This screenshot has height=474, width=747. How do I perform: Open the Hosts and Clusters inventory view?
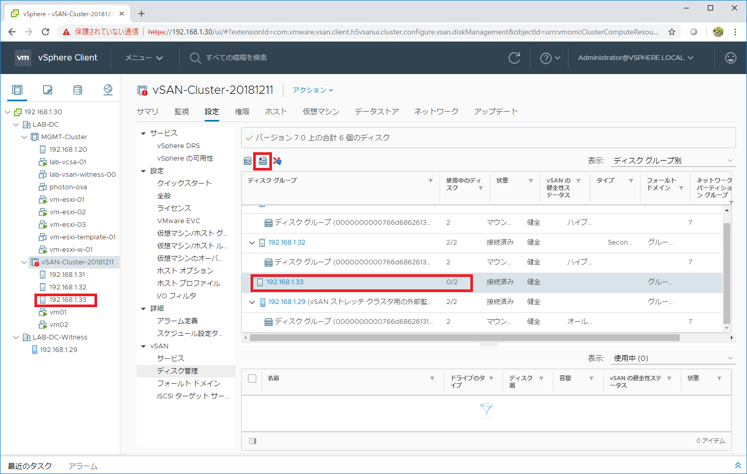tap(17, 90)
